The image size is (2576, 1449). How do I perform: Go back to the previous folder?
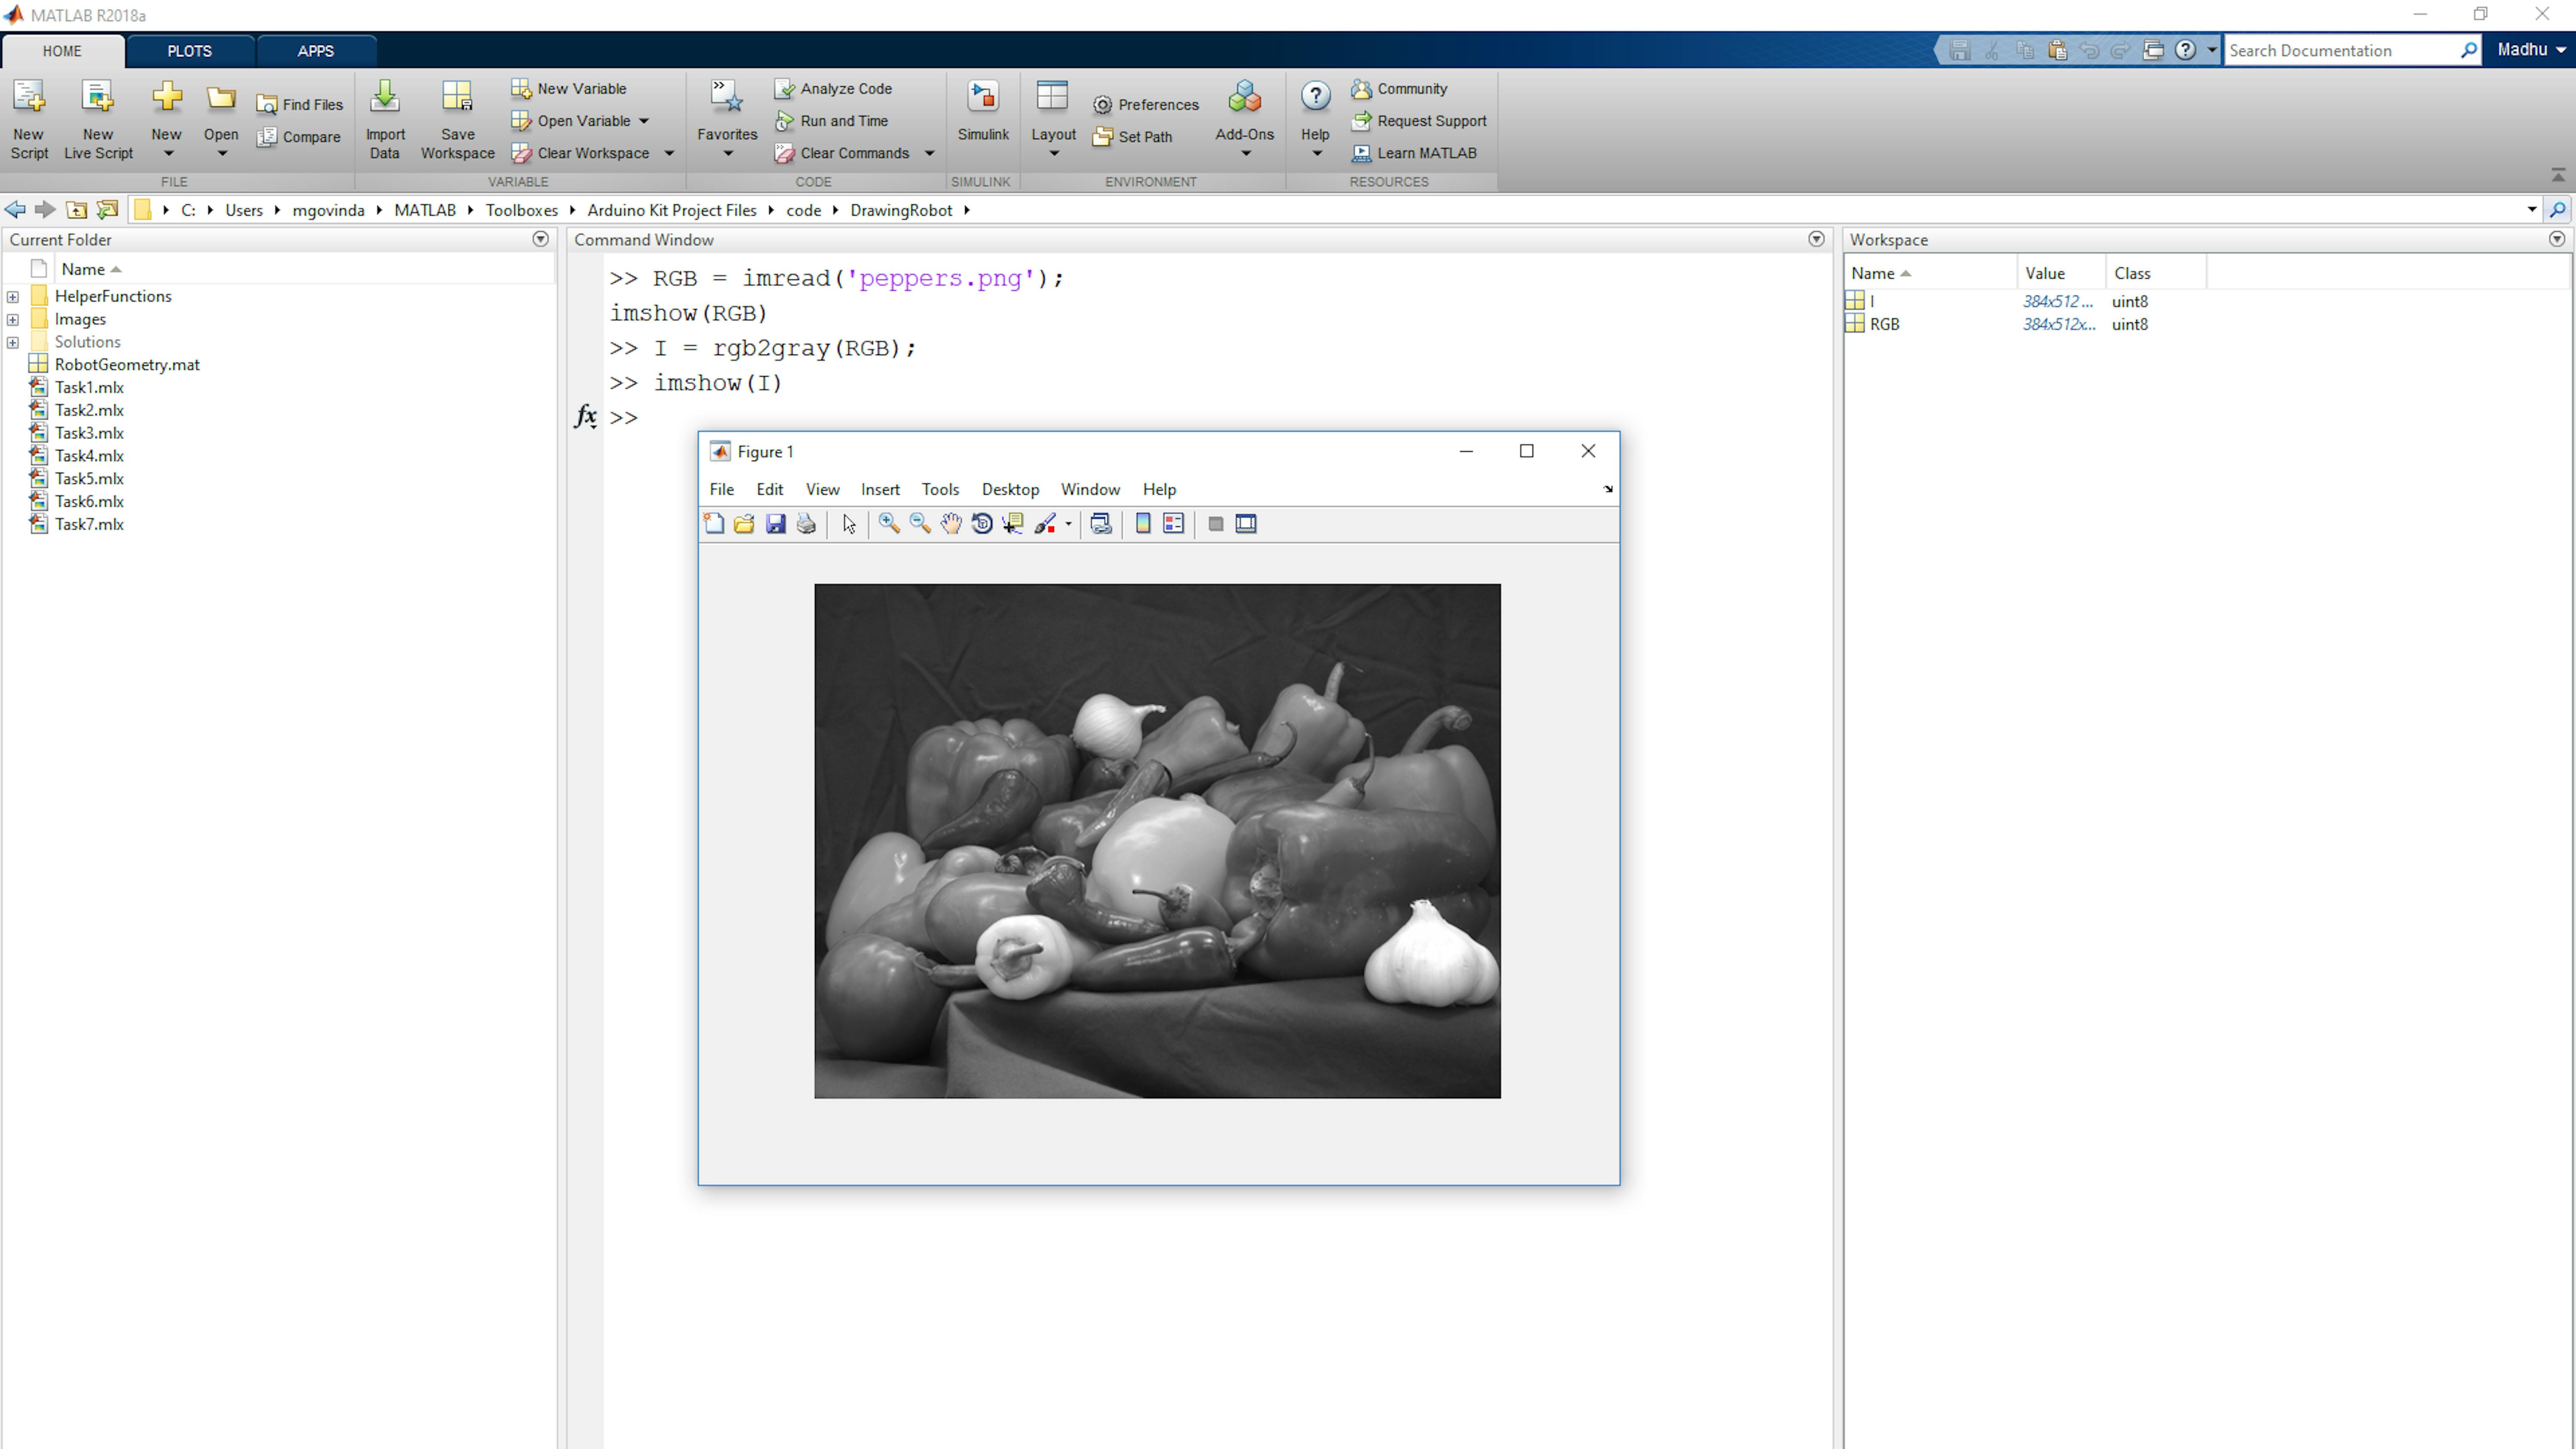[x=15, y=210]
